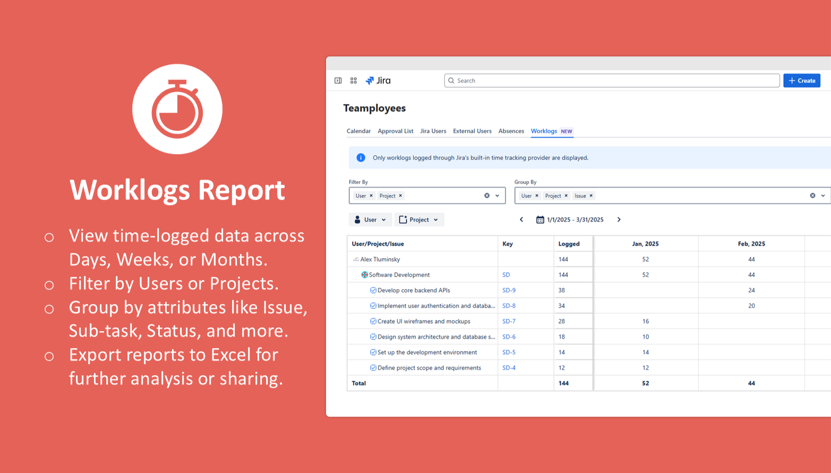Go to the next date range

[x=619, y=219]
